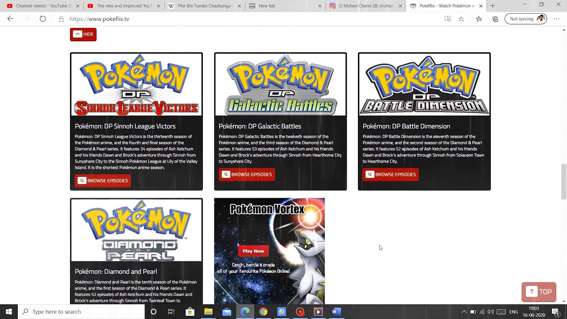This screenshot has height=319, width=567.
Task: Open Cortana from the taskbar
Action: click(153, 311)
